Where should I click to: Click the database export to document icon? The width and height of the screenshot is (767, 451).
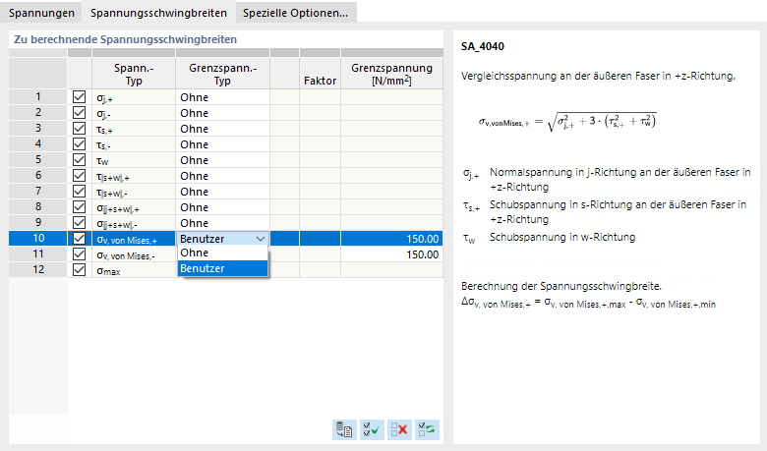coord(344,429)
